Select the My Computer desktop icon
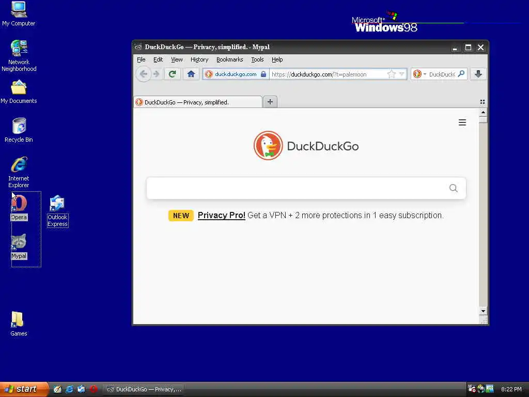The image size is (529, 397). click(19, 14)
